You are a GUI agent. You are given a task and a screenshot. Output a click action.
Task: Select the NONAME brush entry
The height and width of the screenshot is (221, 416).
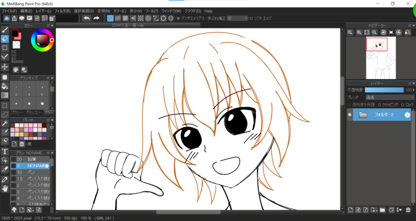click(x=30, y=166)
